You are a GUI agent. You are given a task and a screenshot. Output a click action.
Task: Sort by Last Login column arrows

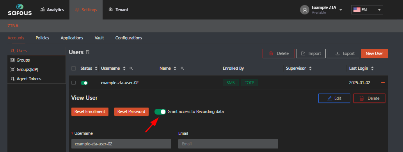[x=373, y=69]
